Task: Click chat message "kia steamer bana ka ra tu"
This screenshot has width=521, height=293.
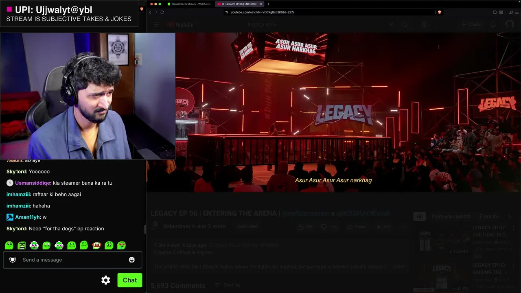Action: click(x=83, y=183)
